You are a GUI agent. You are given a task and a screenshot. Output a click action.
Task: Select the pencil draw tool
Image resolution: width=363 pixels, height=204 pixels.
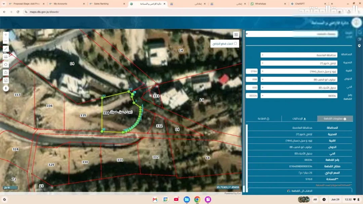point(6,49)
